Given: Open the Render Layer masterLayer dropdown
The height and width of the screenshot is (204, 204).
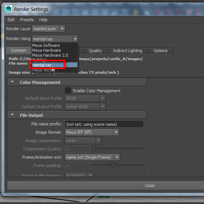Looking at the screenshot, I should [x=48, y=29].
